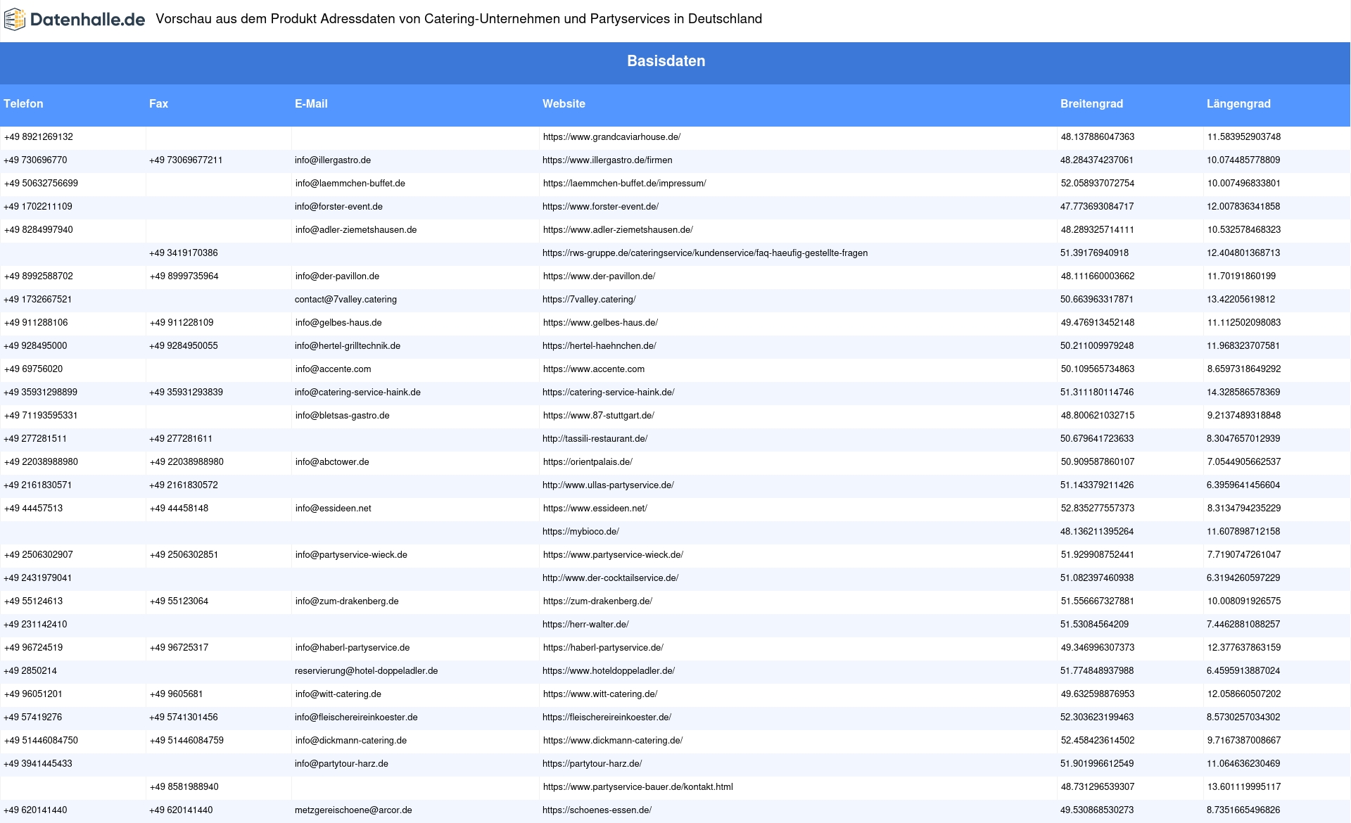
Task: Open https://www.hoteldoppeladler.de/ website cell
Action: tap(609, 671)
